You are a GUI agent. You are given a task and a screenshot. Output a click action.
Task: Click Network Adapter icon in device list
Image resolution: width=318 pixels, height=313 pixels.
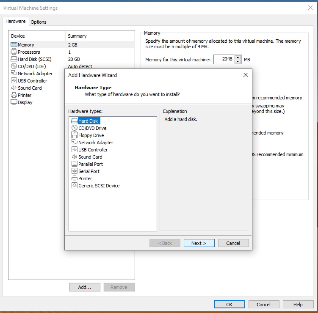[14, 73]
